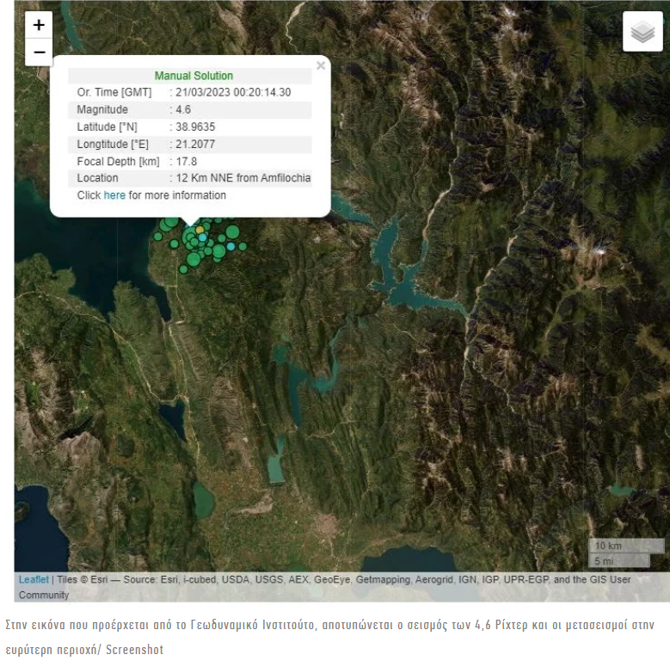The image size is (670, 667).
Task: Click the Magnitude 4.6 value
Action: tap(182, 109)
